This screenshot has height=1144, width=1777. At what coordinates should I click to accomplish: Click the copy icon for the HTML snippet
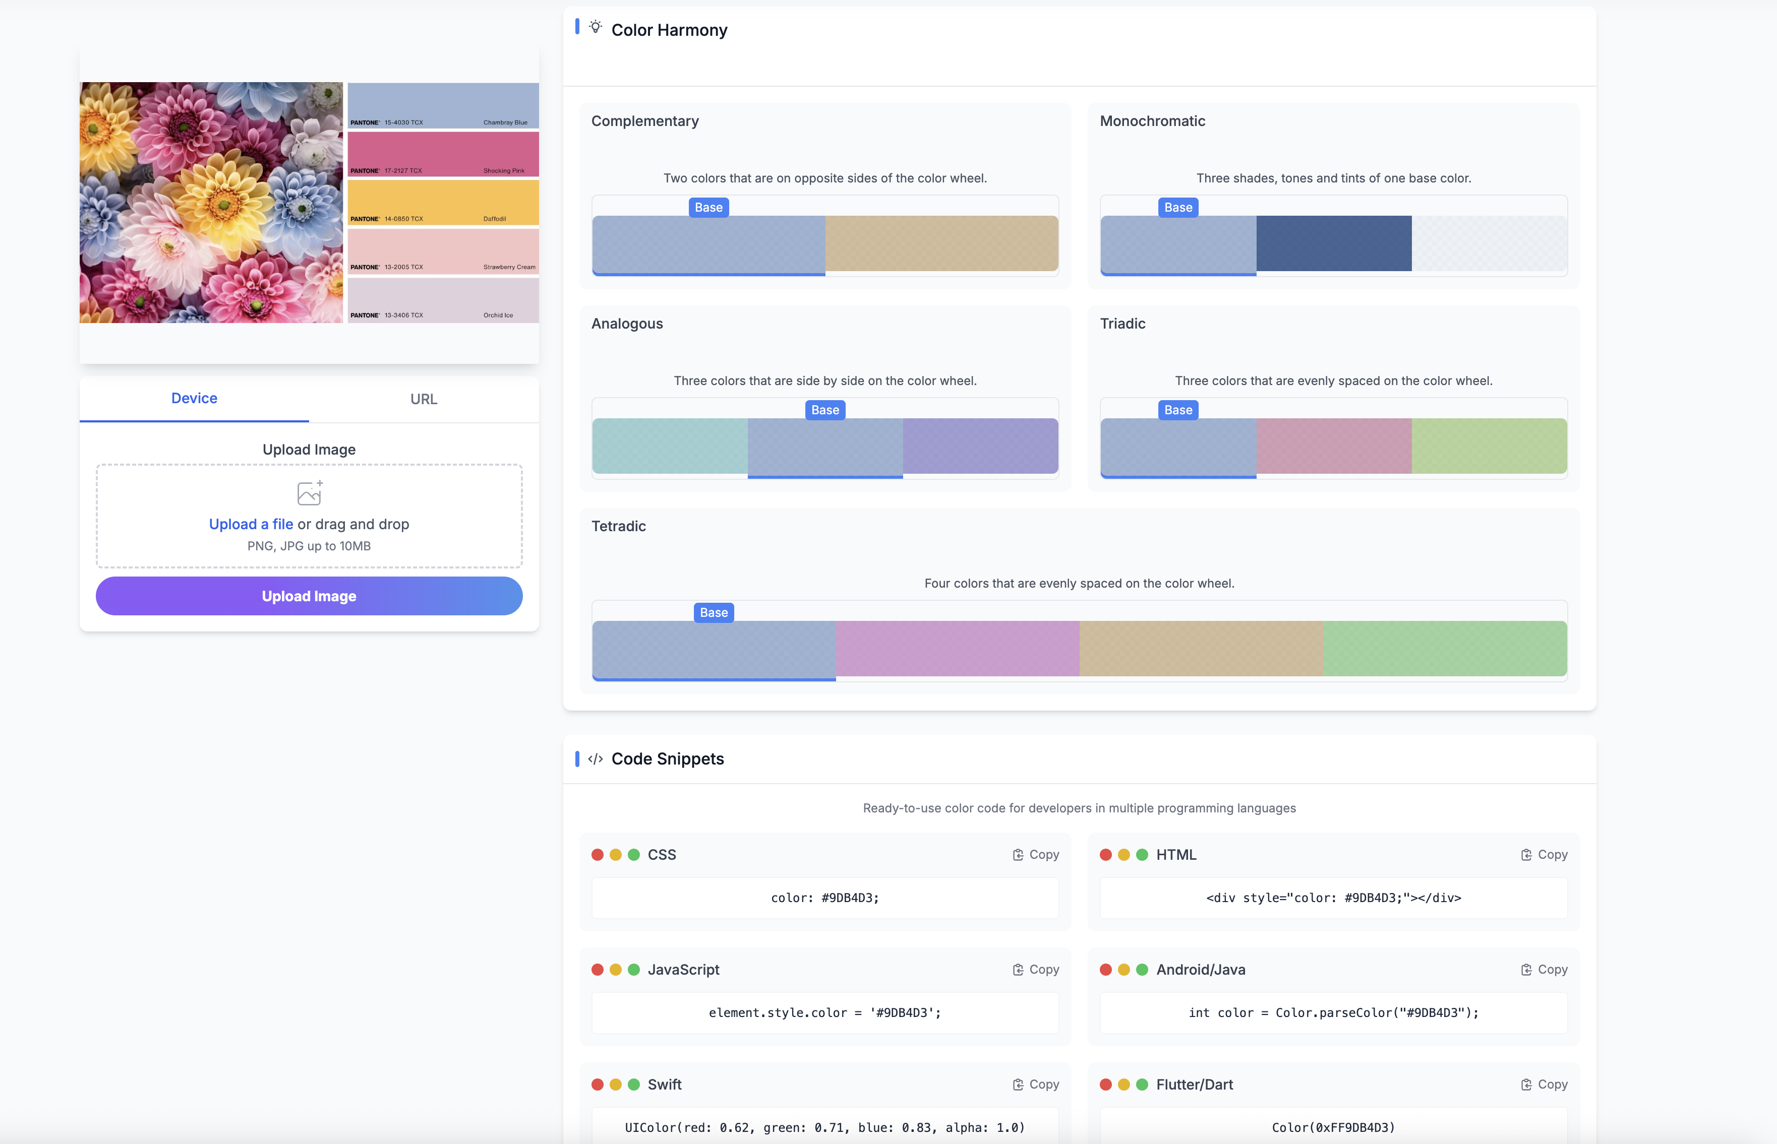[1526, 854]
